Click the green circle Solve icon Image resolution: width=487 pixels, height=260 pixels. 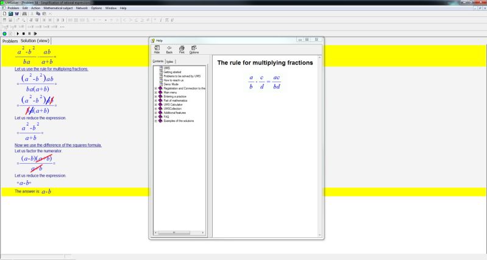(4, 33)
